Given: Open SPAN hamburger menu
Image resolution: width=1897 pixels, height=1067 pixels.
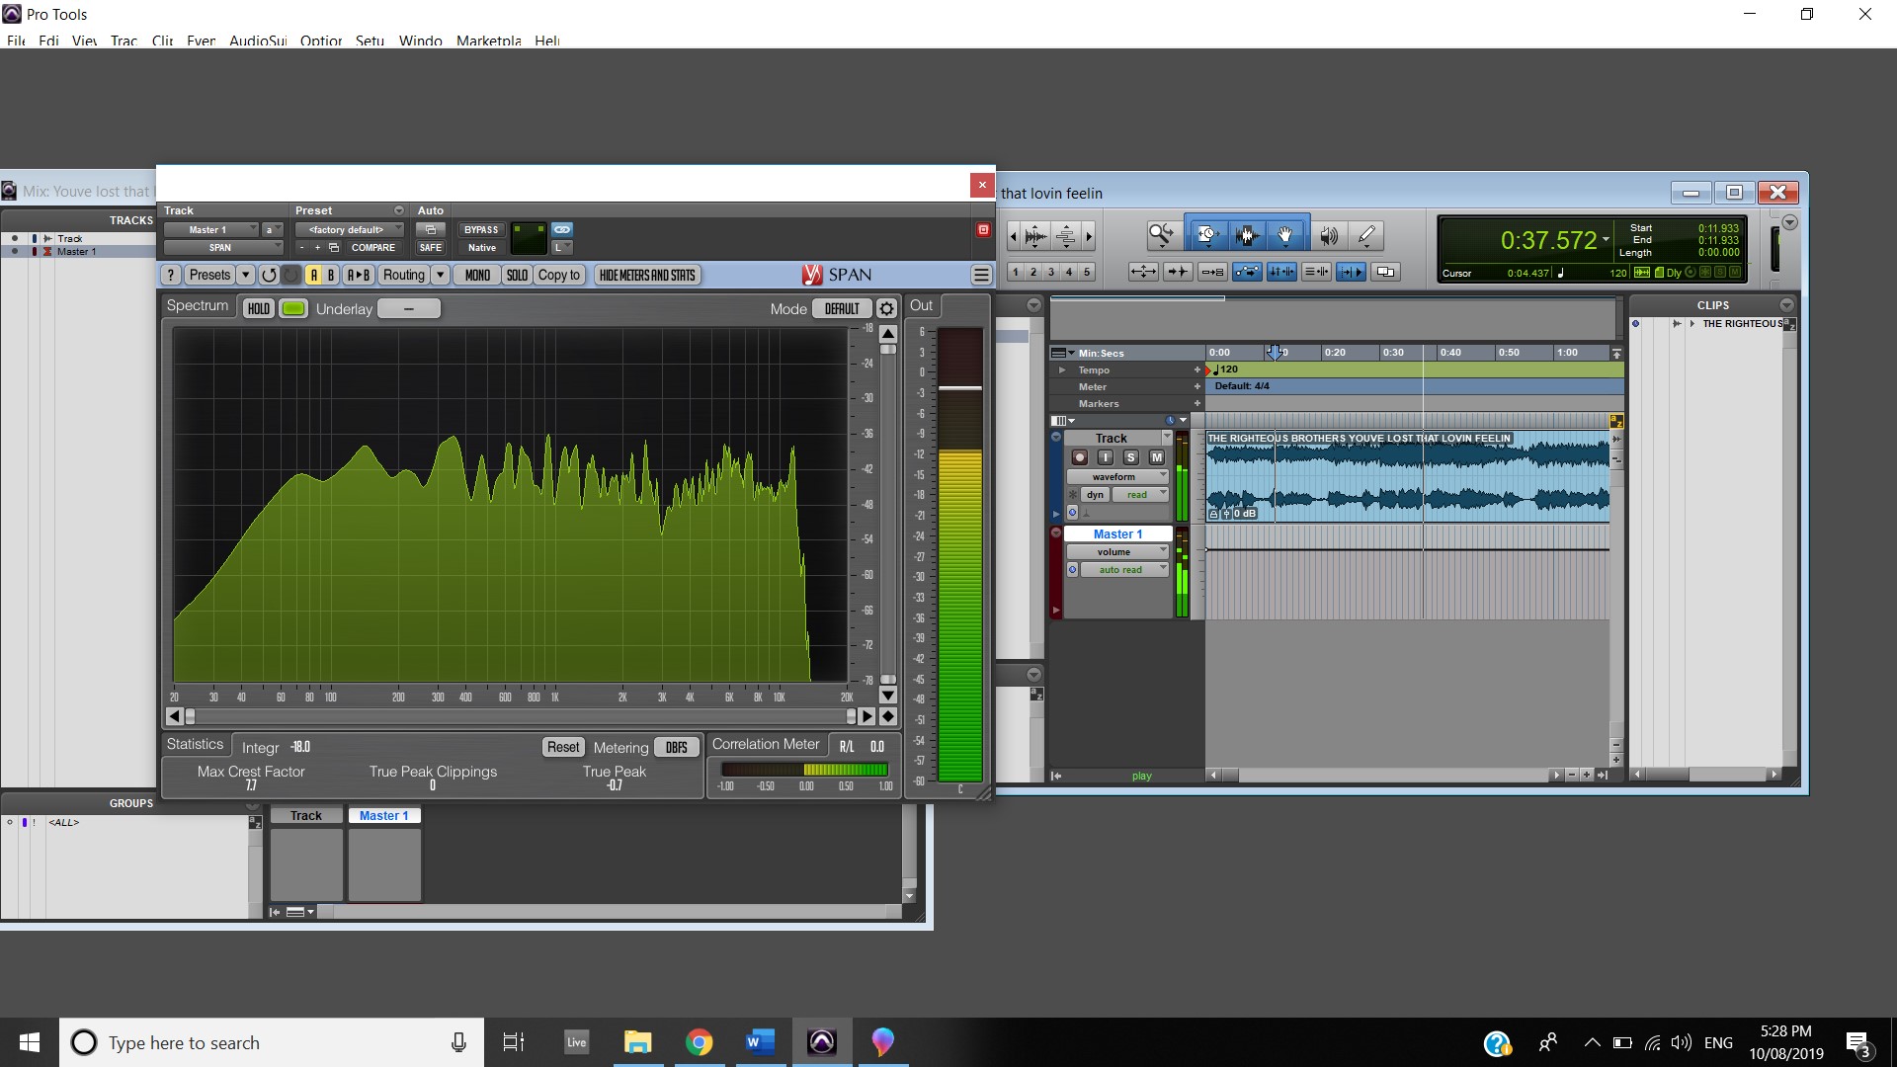Looking at the screenshot, I should pos(980,276).
